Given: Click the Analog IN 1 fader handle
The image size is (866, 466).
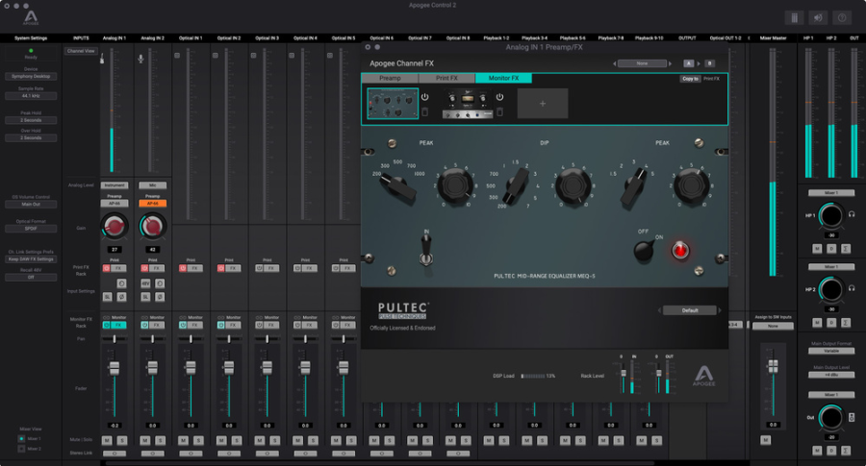Looking at the screenshot, I should pos(115,368).
